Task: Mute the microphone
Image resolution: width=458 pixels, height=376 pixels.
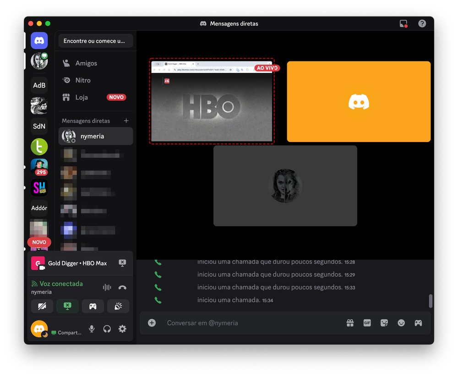Action: 92,329
